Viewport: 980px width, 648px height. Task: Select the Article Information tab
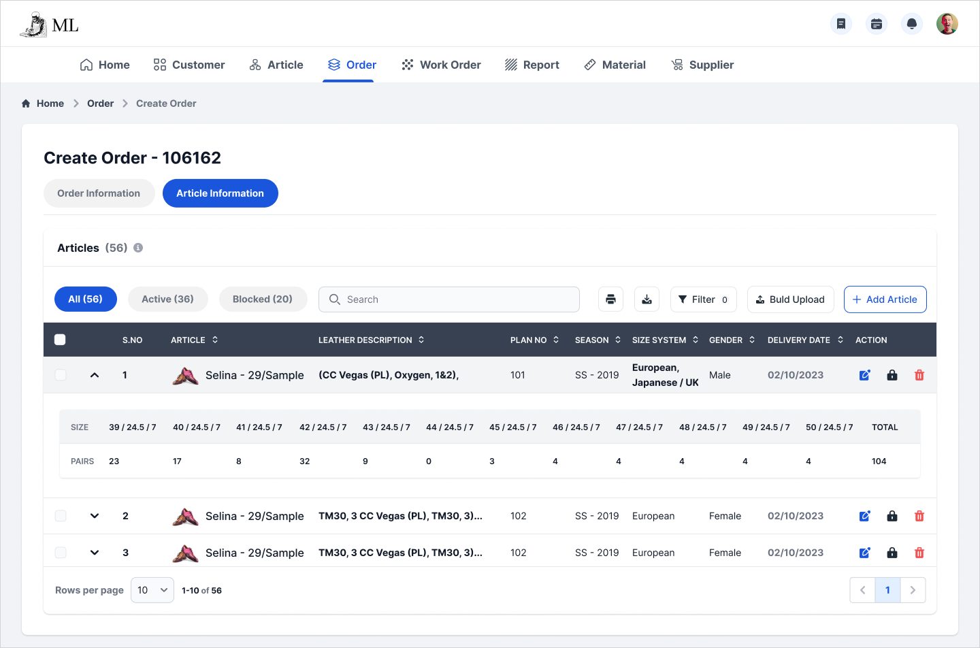(x=220, y=193)
